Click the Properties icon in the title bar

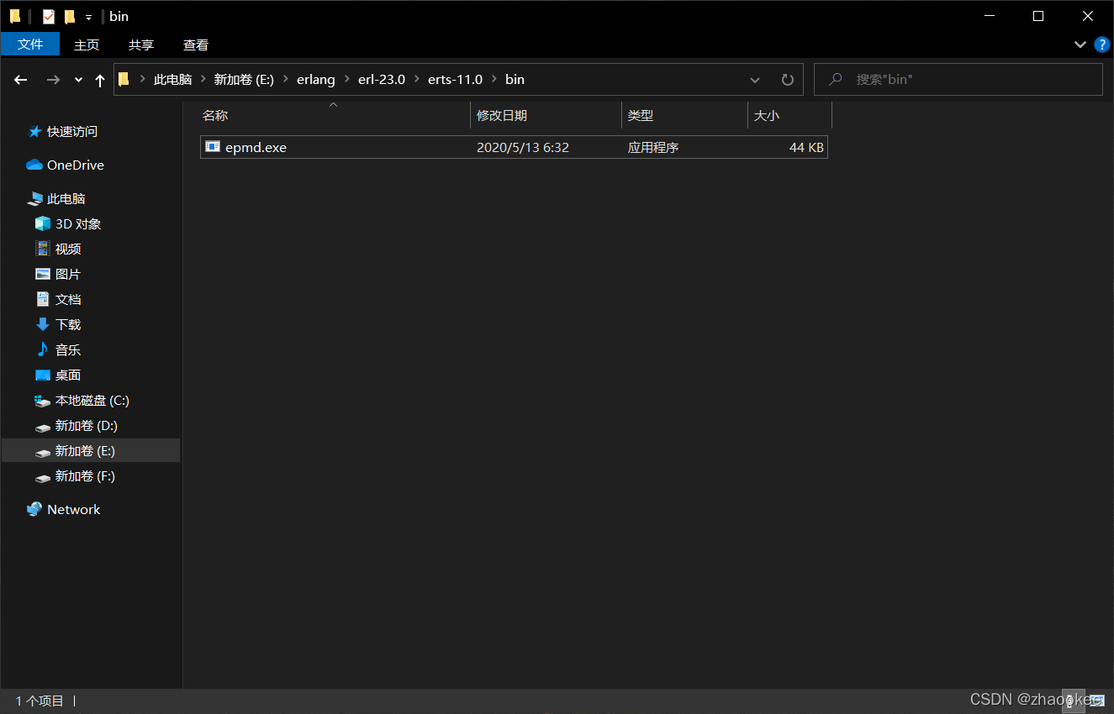tap(49, 16)
